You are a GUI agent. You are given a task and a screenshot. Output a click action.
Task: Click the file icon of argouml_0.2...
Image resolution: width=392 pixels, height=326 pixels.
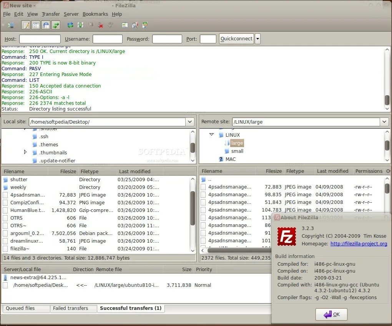click(5, 233)
